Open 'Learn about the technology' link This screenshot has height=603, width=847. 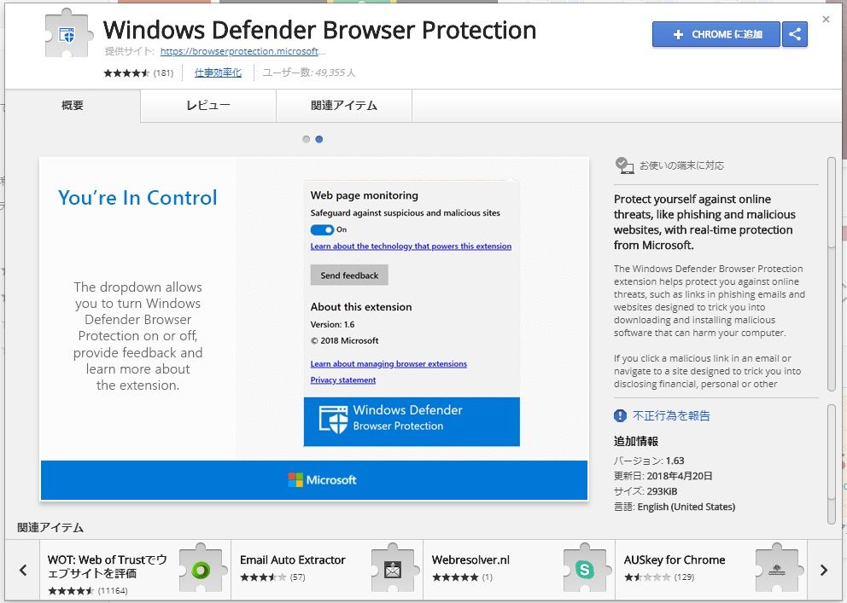(411, 246)
